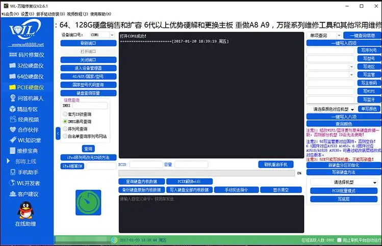Open the WL开发者 sidebar item

(24, 183)
